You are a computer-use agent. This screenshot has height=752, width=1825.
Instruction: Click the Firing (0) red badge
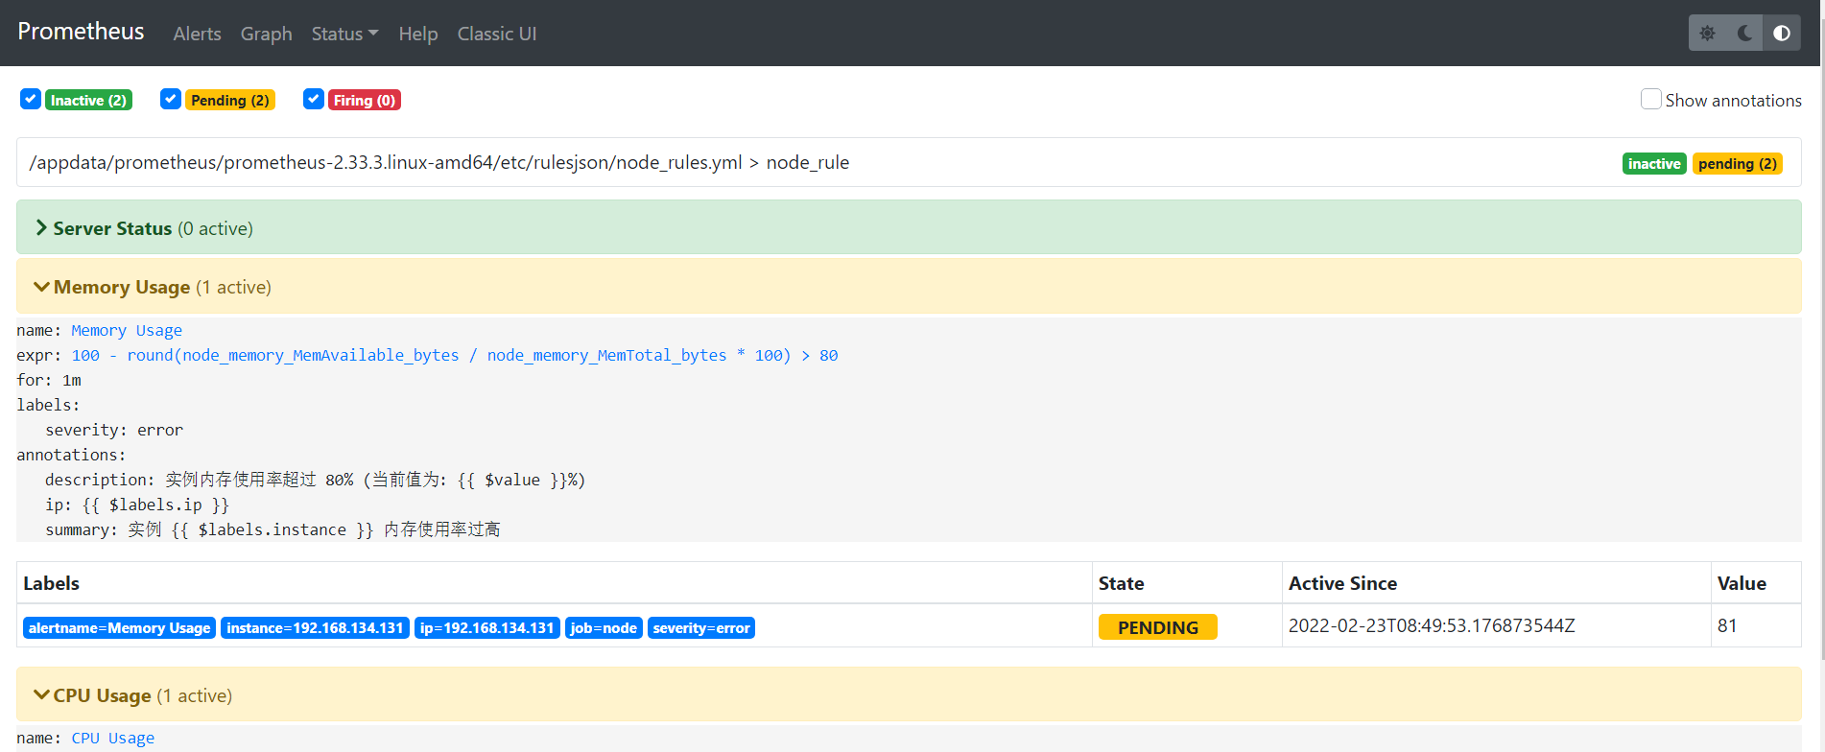365,100
